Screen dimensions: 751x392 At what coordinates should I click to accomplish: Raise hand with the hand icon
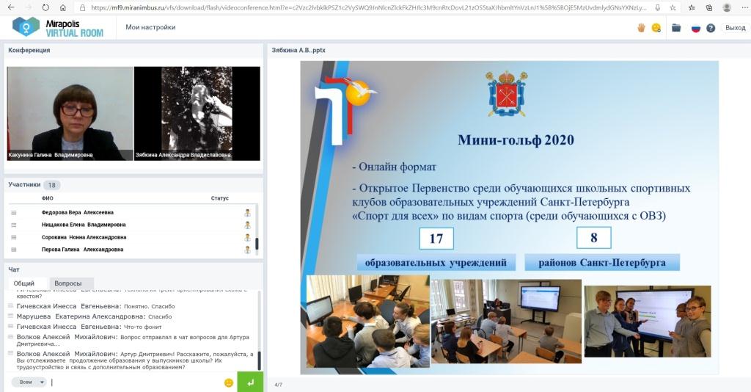click(641, 28)
